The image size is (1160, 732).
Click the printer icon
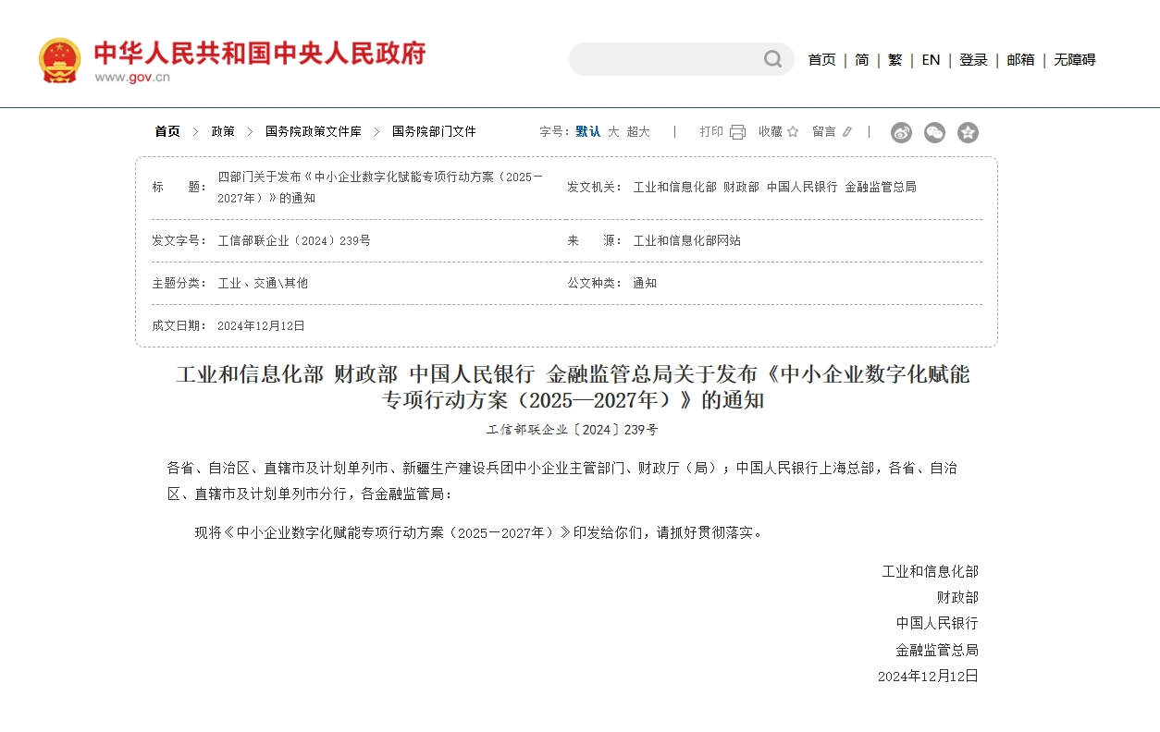tap(737, 132)
